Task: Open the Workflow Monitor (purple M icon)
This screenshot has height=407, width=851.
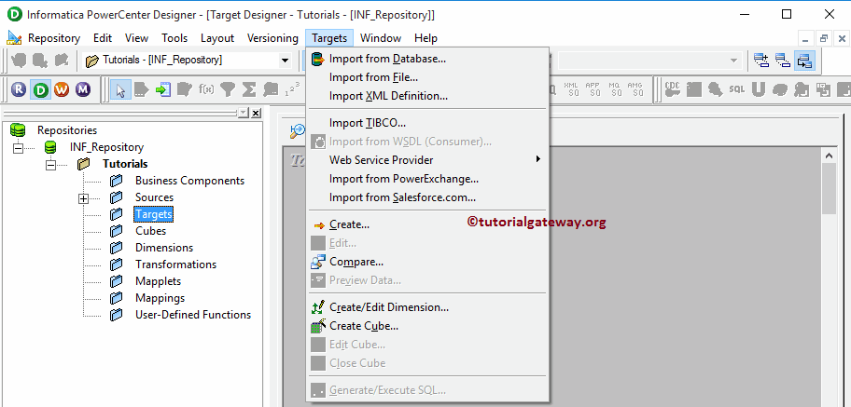Action: [x=82, y=89]
